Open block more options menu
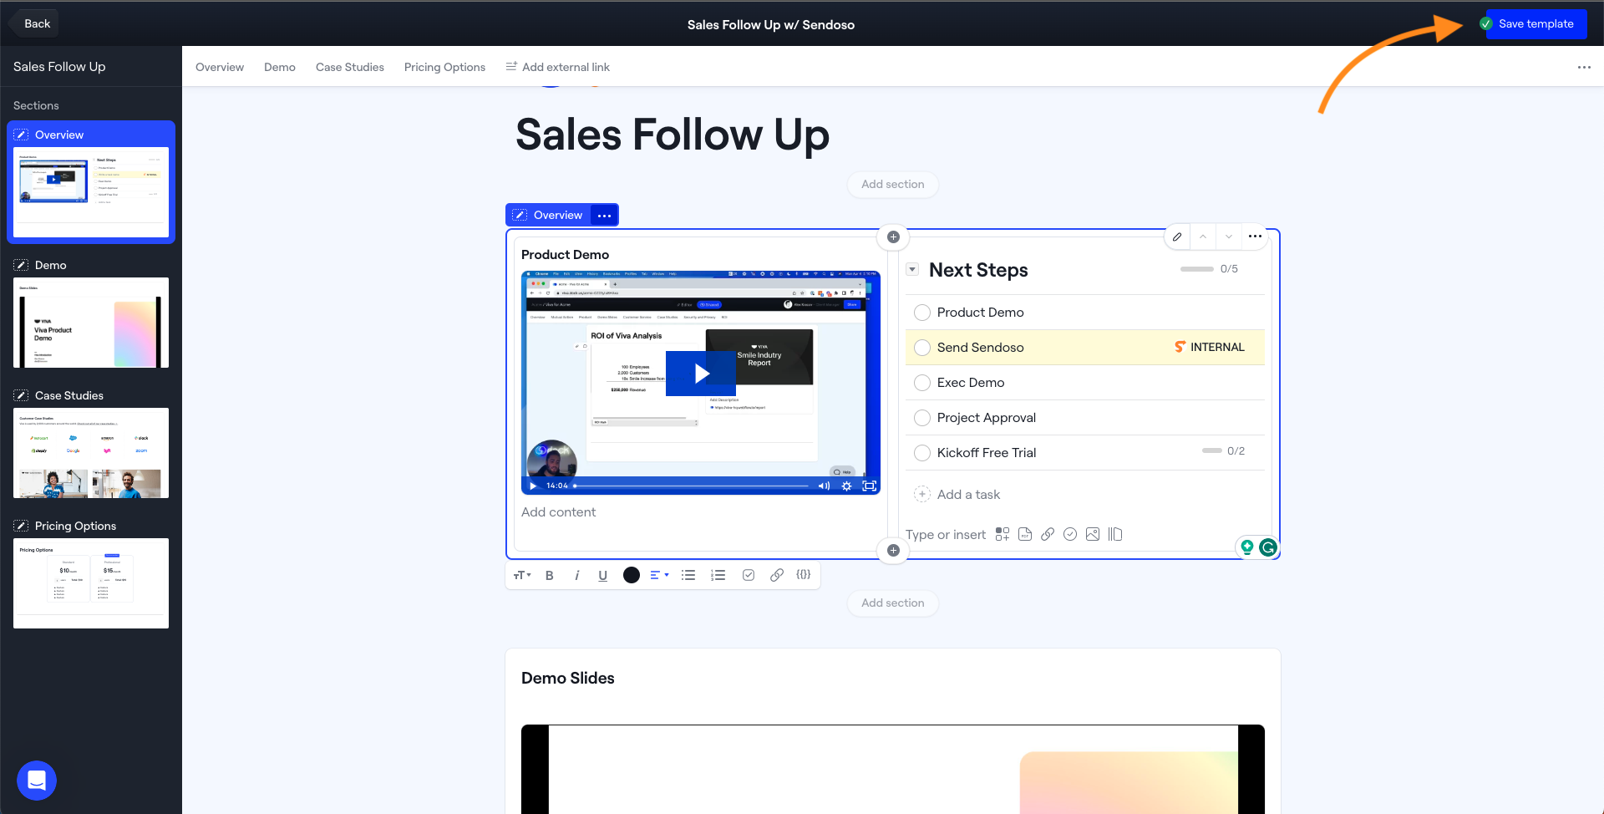The width and height of the screenshot is (1604, 814). click(1255, 237)
